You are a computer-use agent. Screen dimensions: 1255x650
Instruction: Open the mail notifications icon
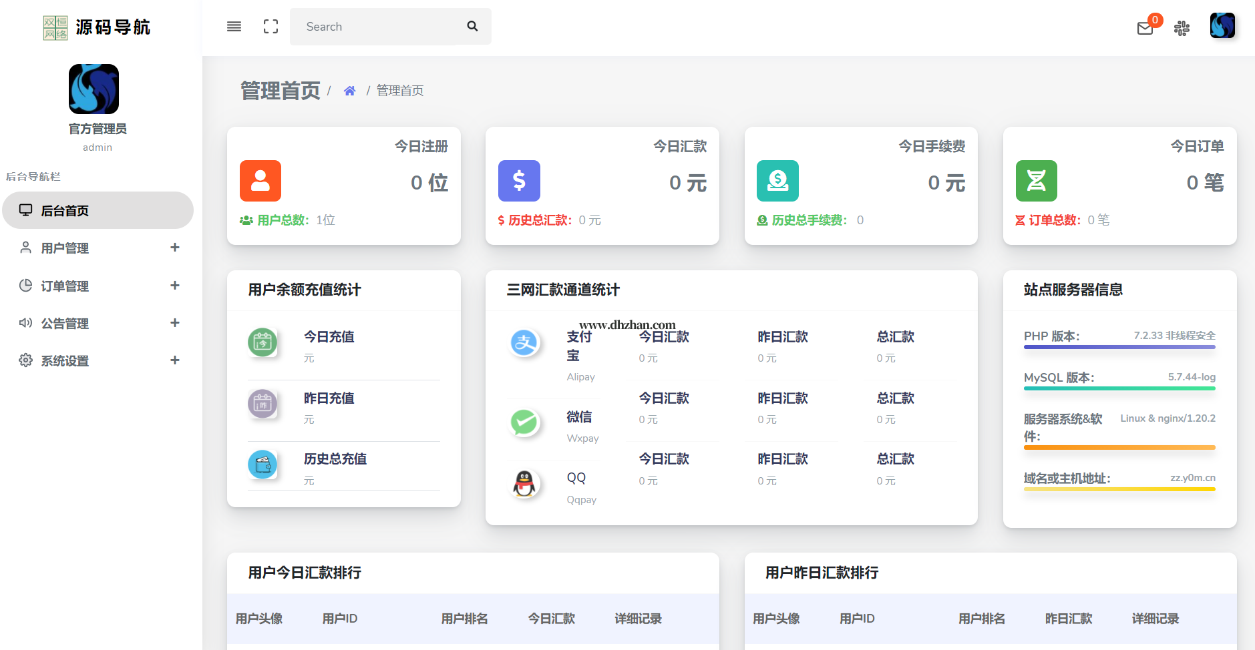click(1145, 28)
